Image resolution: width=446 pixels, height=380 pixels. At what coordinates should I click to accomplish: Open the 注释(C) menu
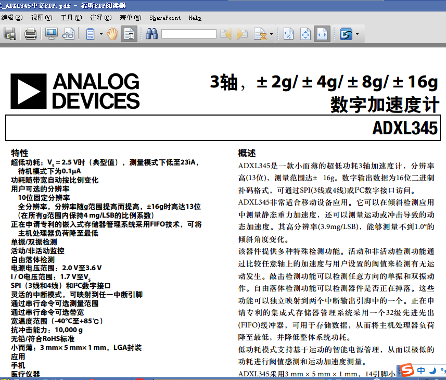[101, 18]
